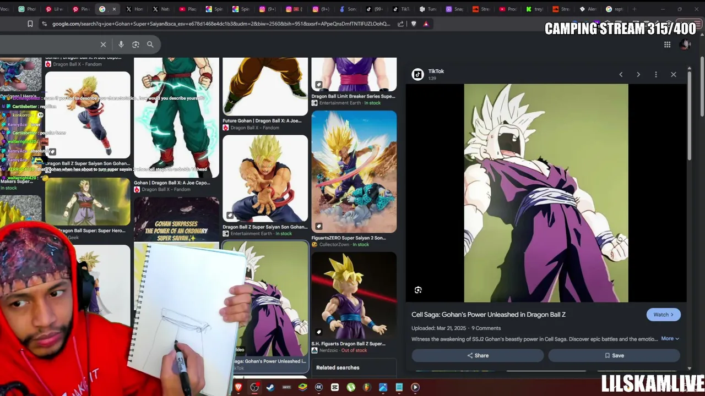Open BlueStacks from the taskbar
This screenshot has width=705, height=396.
point(302,387)
